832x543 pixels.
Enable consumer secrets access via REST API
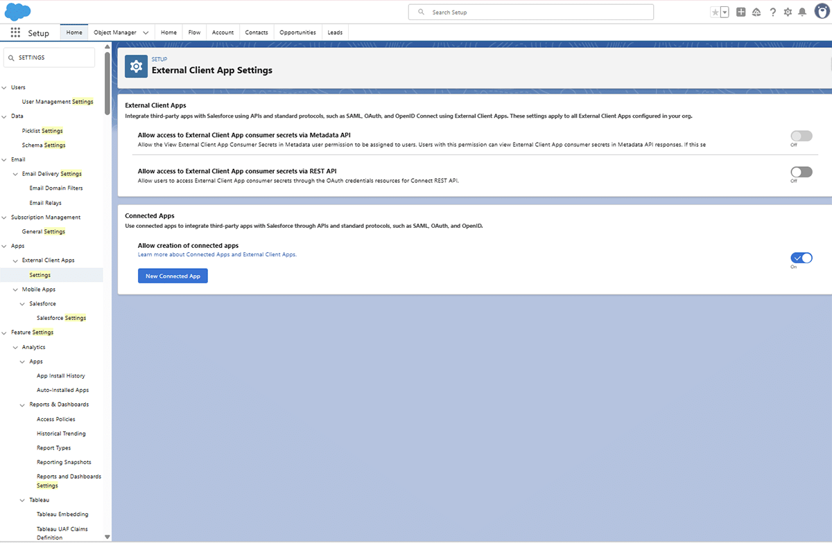(801, 172)
